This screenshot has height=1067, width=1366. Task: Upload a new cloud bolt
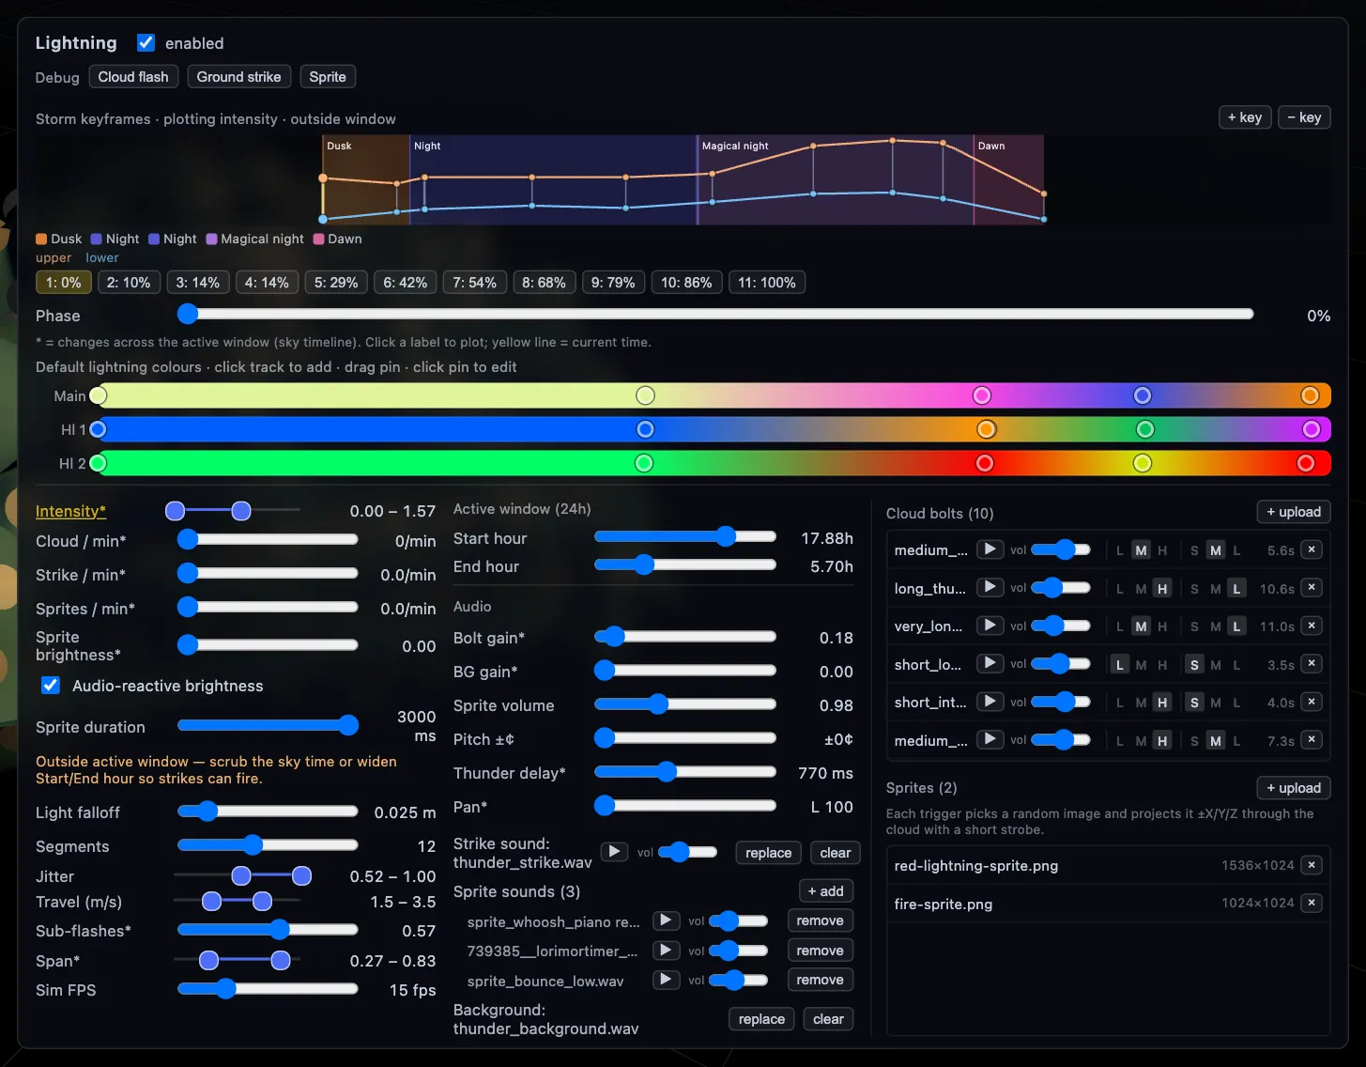coord(1294,512)
